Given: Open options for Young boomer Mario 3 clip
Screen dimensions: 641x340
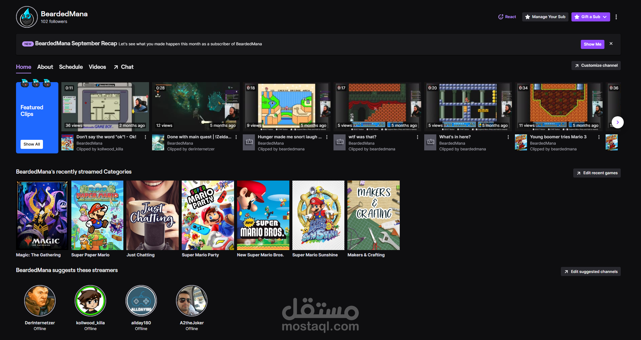Looking at the screenshot, I should pos(599,137).
